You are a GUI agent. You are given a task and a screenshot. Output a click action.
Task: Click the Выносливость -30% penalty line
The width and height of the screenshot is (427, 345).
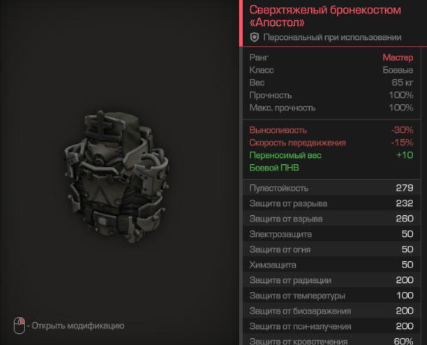coord(331,130)
